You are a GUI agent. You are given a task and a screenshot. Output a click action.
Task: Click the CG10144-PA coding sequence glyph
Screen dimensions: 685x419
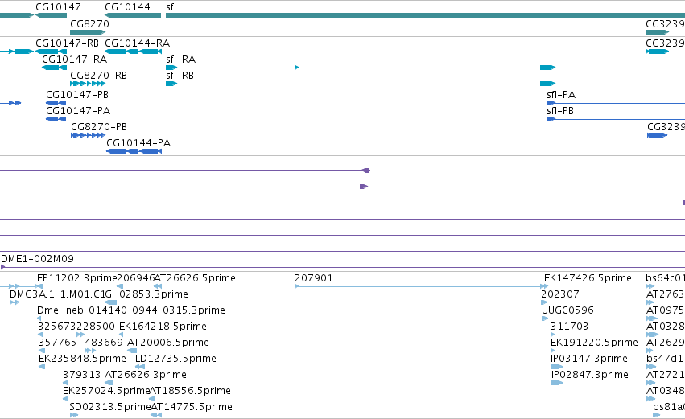click(134, 151)
